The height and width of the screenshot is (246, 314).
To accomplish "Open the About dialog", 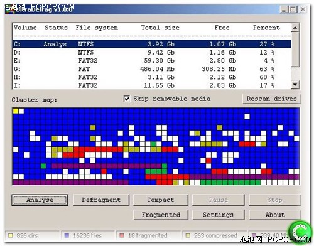I will (274, 215).
